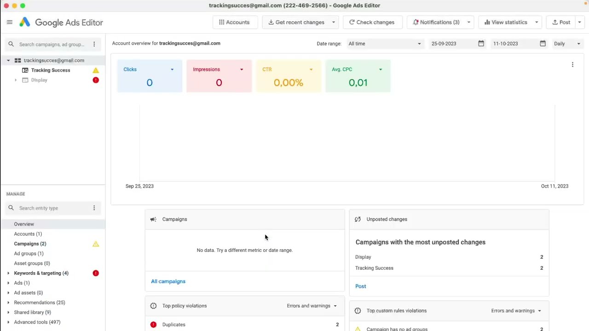Expand the Ads (1) section
This screenshot has width=589, height=331.
[x=8, y=283]
